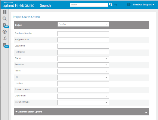Open the help question mark icon
Viewport: 158px width, 120px height.
coord(129,4)
